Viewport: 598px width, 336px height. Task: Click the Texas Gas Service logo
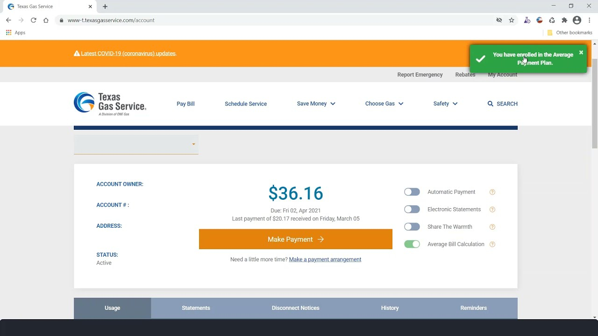110,104
